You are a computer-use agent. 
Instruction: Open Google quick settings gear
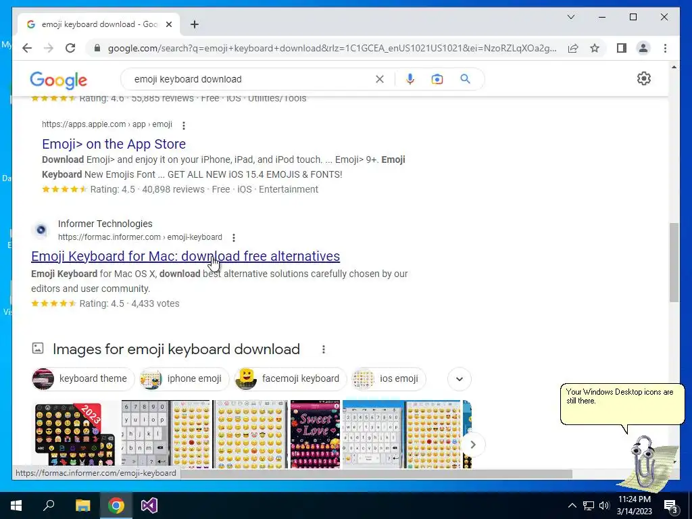(643, 78)
